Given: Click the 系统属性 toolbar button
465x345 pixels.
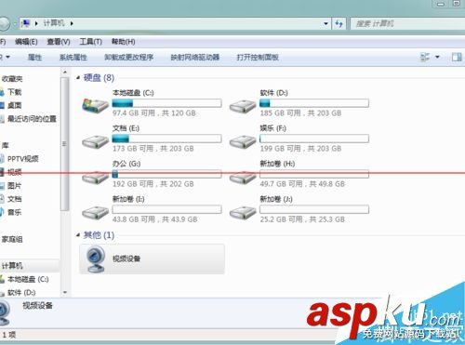Looking at the screenshot, I should [x=73, y=58].
